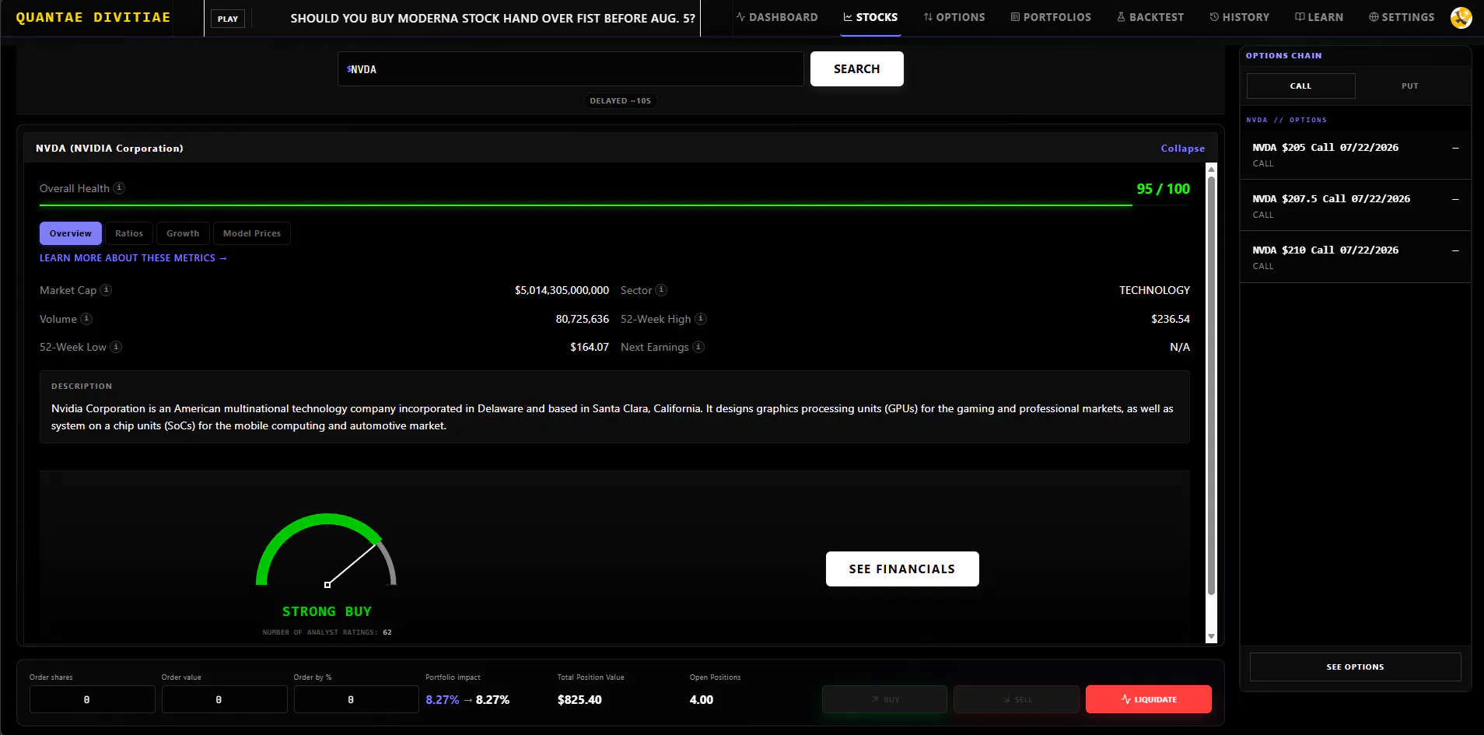Click the $825.40 total position value
The image size is (1484, 735).
pyautogui.click(x=579, y=700)
